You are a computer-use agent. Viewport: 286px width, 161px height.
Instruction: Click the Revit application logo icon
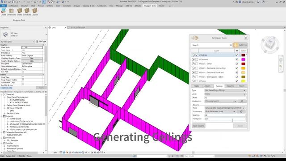point(2,2)
